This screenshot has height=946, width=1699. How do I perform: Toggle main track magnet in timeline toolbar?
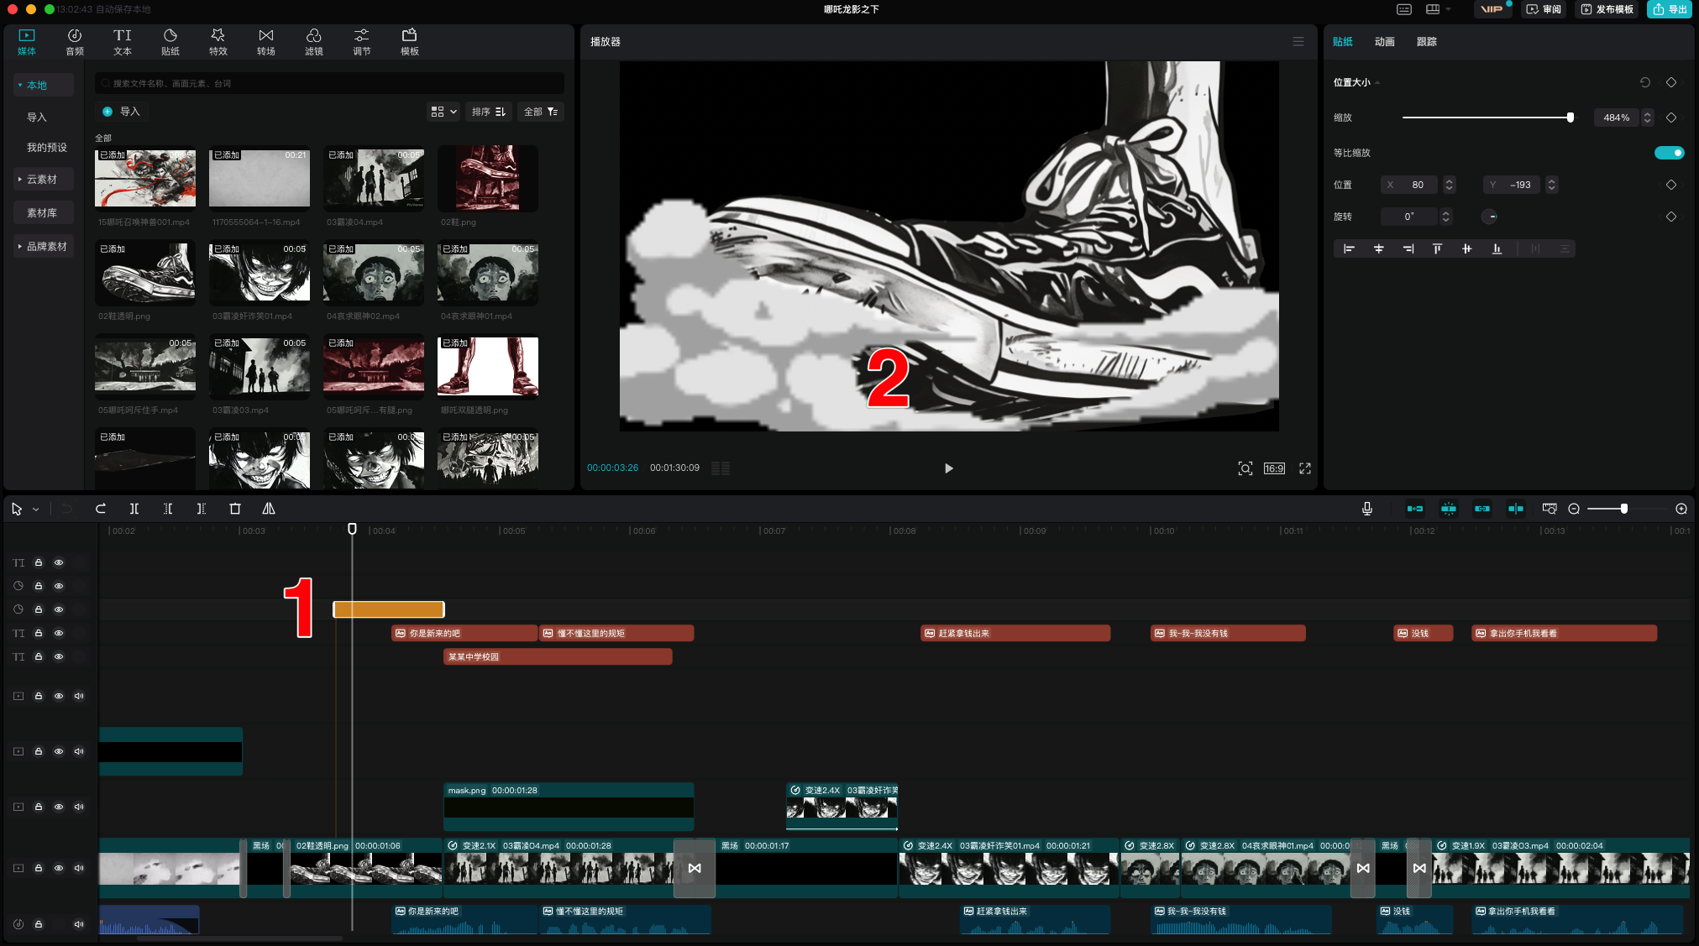[x=1415, y=509]
